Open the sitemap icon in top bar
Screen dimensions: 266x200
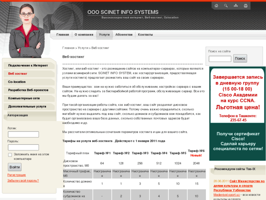pos(236,6)
